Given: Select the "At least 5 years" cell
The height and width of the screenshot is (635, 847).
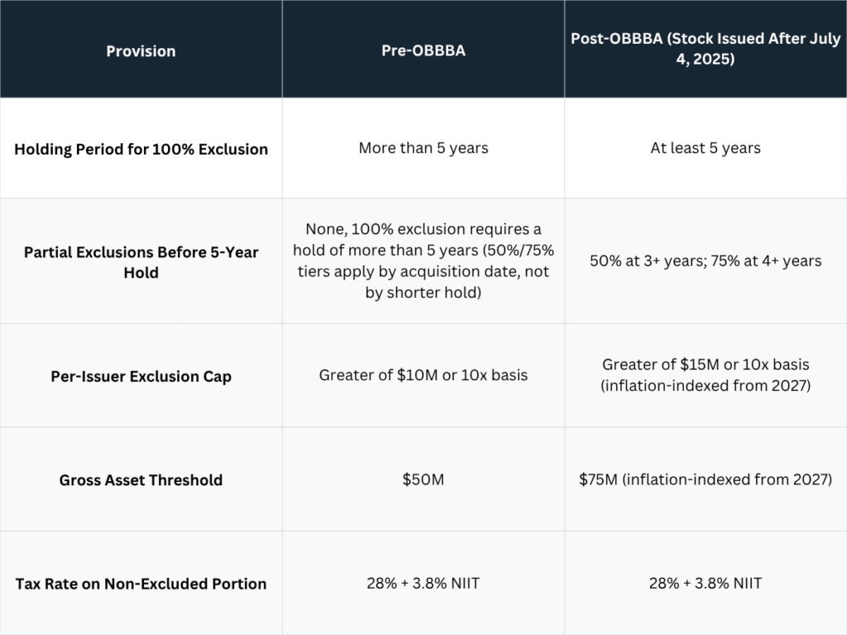Looking at the screenshot, I should click(x=706, y=148).
